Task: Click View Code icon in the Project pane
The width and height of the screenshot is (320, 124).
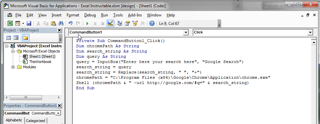Action: point(9,38)
